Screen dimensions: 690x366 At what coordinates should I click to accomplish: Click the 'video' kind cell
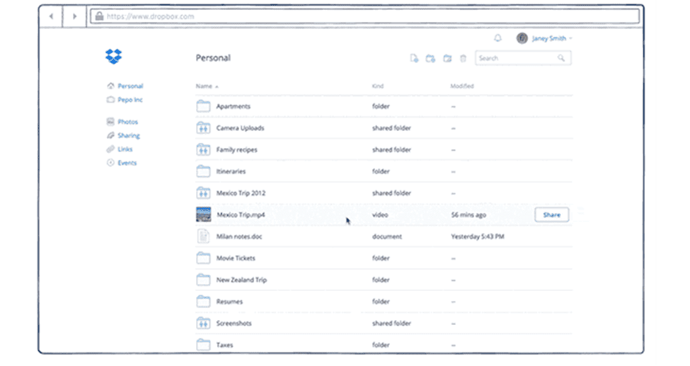(380, 215)
